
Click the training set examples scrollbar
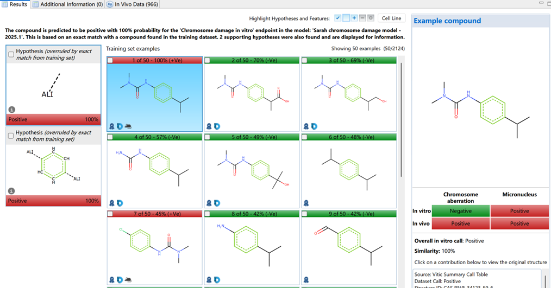[x=402, y=119]
